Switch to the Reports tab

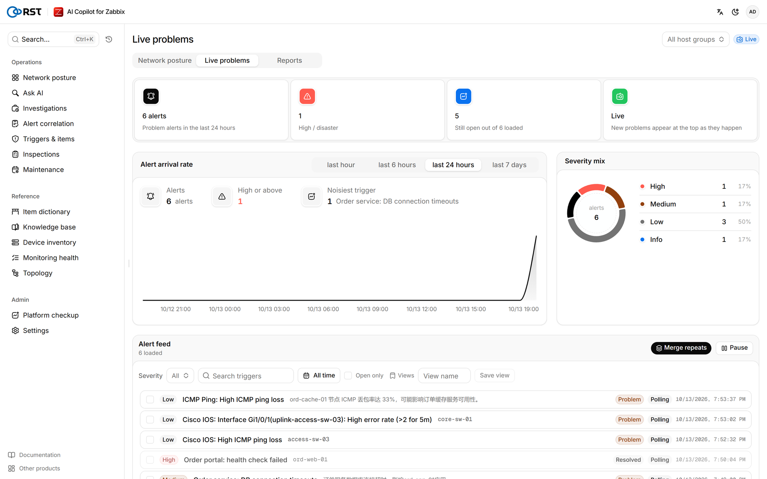(290, 60)
